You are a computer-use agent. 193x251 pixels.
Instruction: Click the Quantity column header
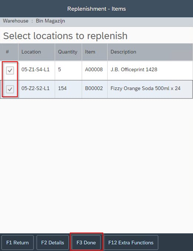68,52
